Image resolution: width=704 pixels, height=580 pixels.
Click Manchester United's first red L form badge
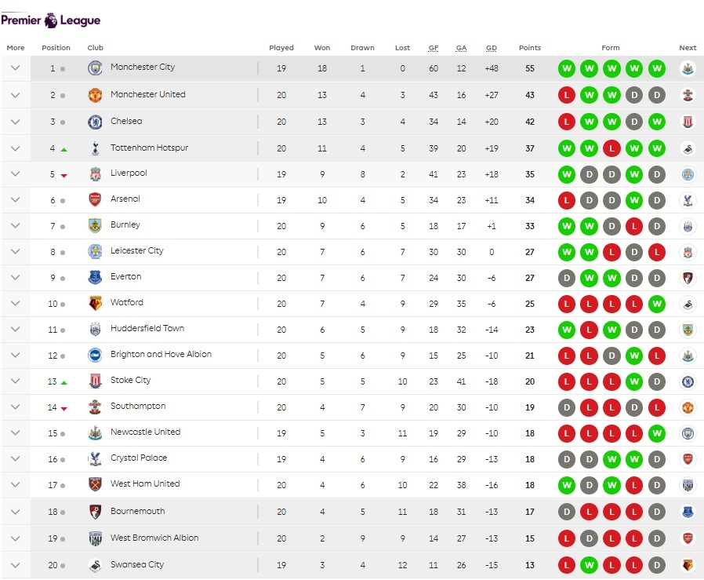[x=566, y=95]
